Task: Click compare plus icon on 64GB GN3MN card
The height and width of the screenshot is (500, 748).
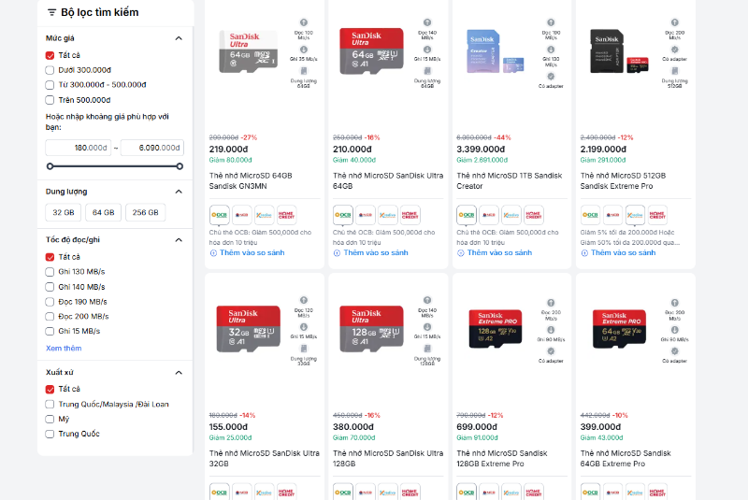Action: tap(213, 253)
